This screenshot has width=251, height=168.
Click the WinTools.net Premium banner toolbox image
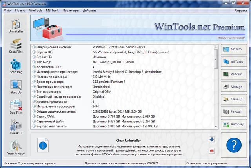point(48,28)
